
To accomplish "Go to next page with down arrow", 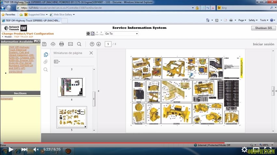I will 99,44.
